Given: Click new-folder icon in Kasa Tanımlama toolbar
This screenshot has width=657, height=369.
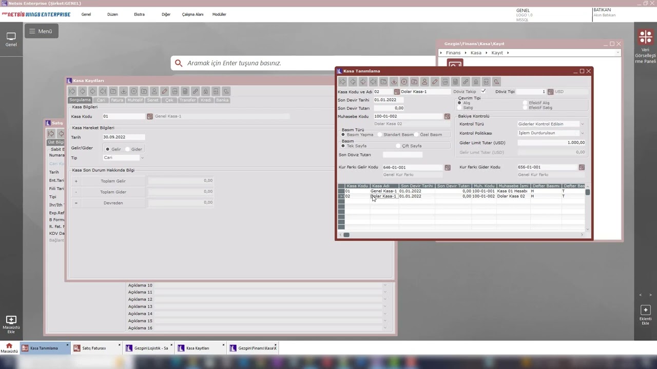Looking at the screenshot, I should coord(414,81).
